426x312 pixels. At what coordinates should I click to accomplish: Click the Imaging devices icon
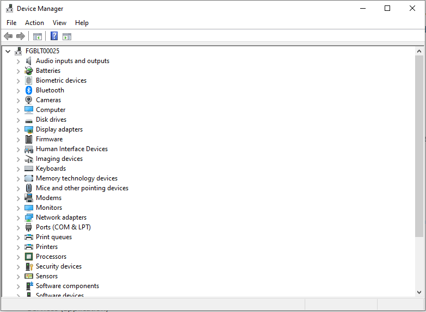coord(28,159)
